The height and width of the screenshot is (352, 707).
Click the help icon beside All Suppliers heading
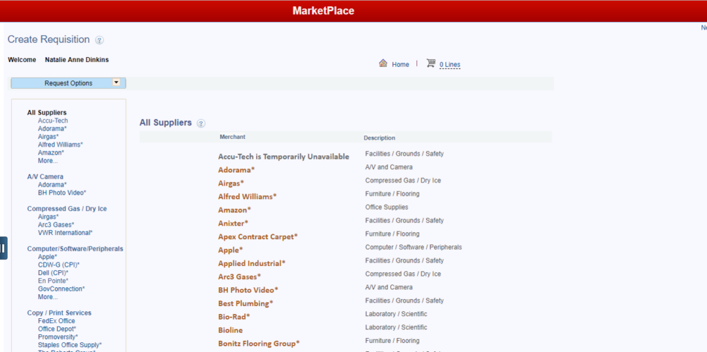coord(201,123)
